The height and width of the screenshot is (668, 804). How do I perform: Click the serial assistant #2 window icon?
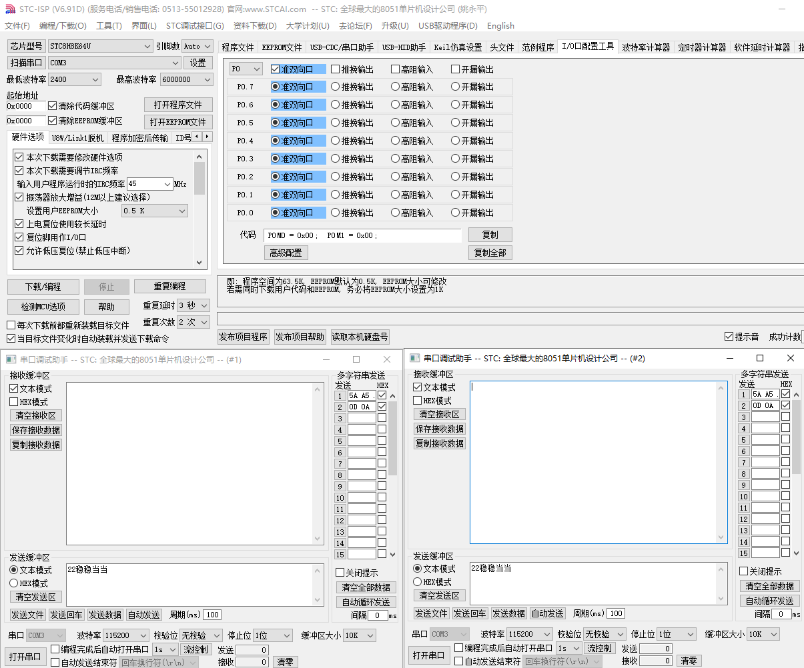coord(414,358)
